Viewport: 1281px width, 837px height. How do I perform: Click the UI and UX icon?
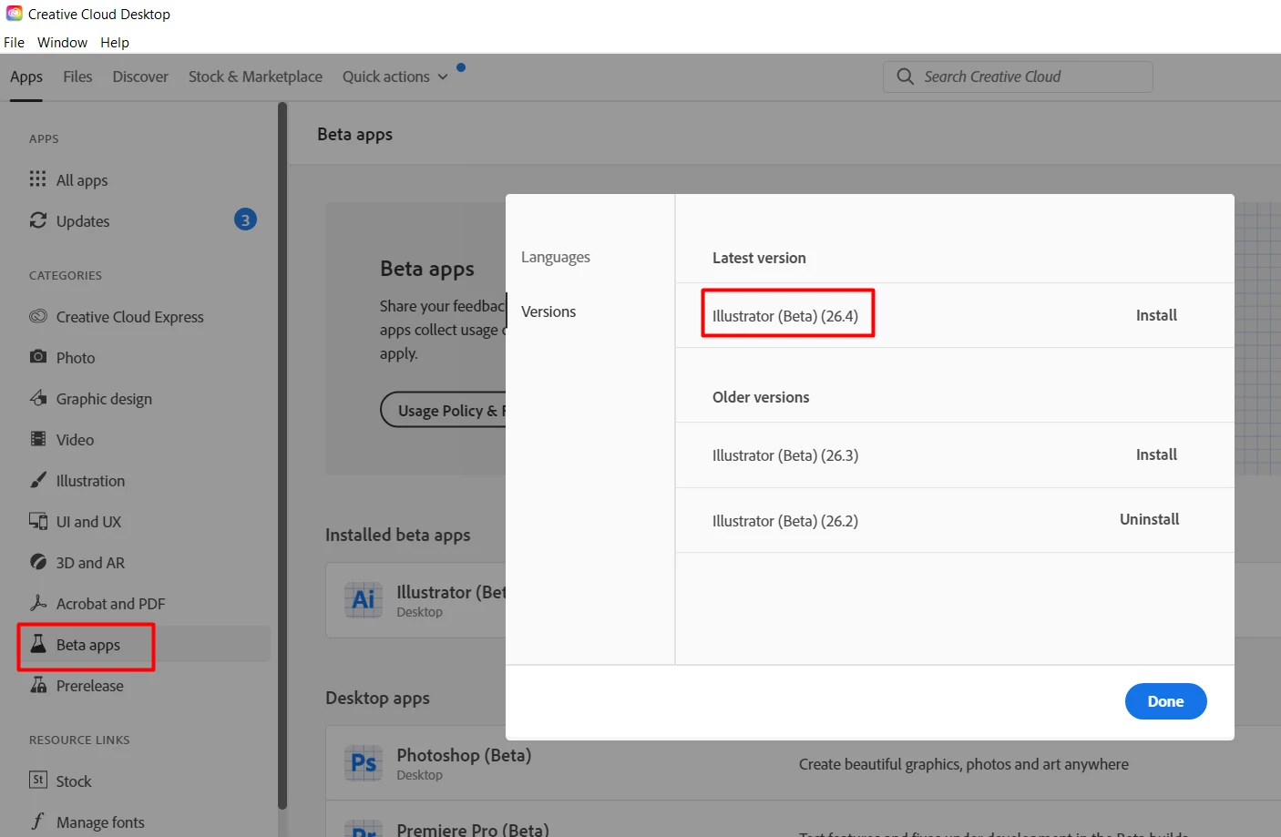point(37,521)
